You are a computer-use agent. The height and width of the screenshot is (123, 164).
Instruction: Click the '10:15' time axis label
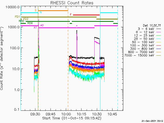pos(81,114)
